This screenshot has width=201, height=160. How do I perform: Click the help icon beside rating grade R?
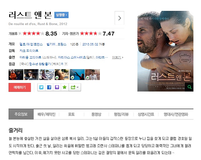[x=66, y=64]
